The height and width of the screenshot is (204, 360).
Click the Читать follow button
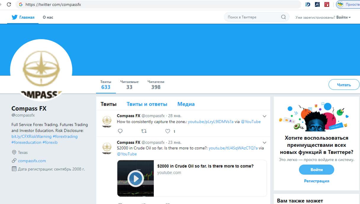tap(344, 85)
